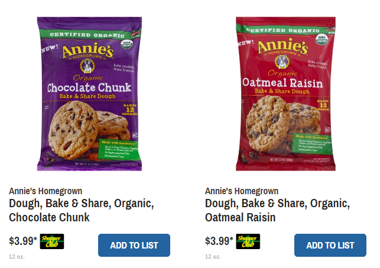Open the Oatmeal Raisin dough product title
Image resolution: width=380 pixels, height=268 pixels.
pos(278,210)
